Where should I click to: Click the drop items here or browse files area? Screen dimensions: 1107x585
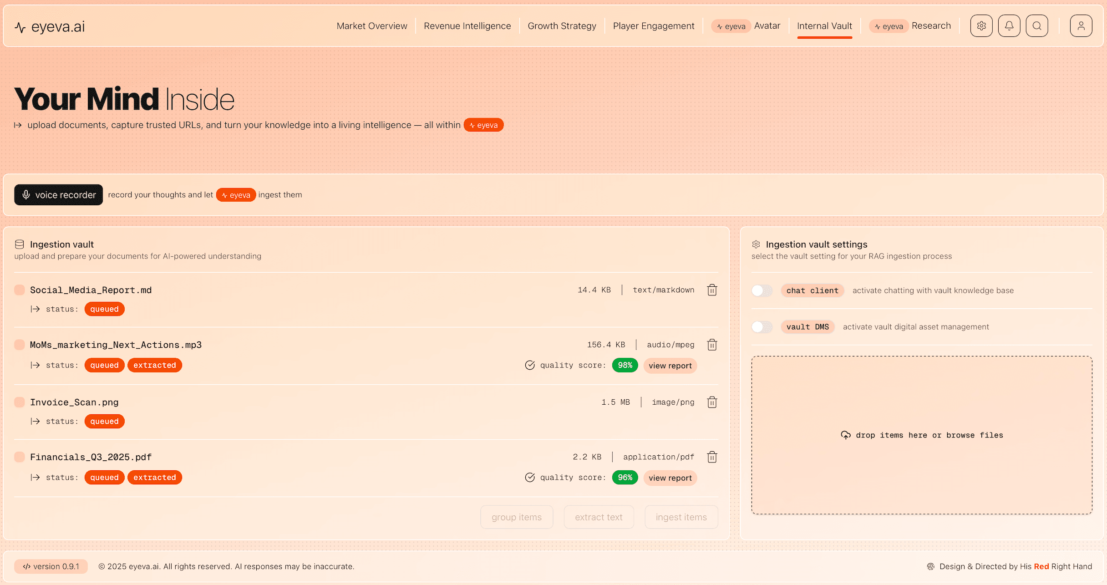coord(922,435)
